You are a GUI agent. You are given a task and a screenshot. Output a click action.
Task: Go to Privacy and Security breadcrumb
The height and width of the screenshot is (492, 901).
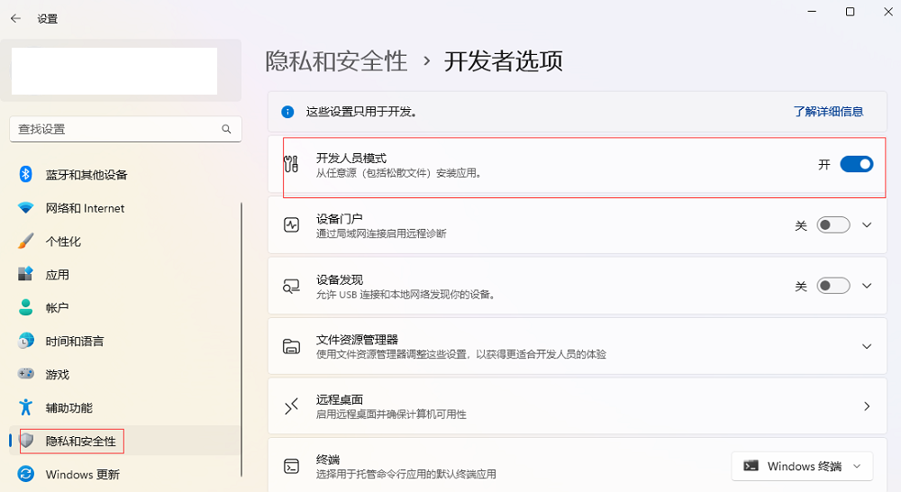(x=337, y=61)
